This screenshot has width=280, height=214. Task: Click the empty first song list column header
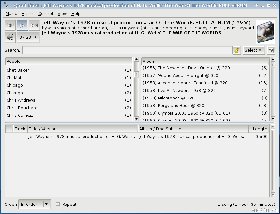pyautogui.click(x=9, y=129)
